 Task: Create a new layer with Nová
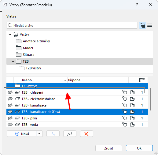(x=22, y=134)
